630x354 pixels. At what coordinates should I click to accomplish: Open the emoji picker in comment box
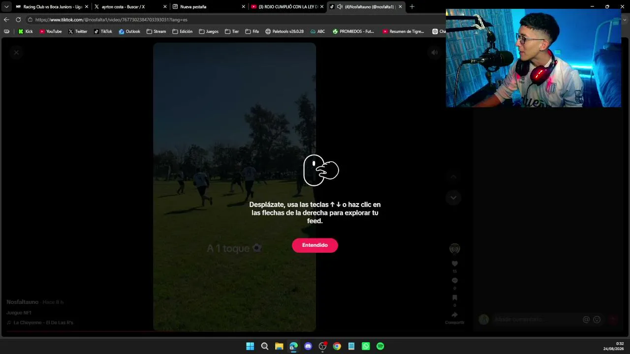[x=597, y=320]
